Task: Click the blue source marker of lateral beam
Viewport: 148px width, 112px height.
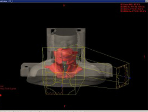Action: click(x=130, y=78)
